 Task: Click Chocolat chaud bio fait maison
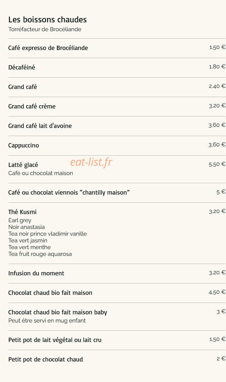pyautogui.click(x=50, y=293)
